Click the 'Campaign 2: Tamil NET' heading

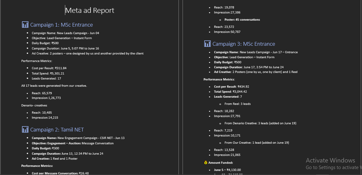tap(57, 130)
